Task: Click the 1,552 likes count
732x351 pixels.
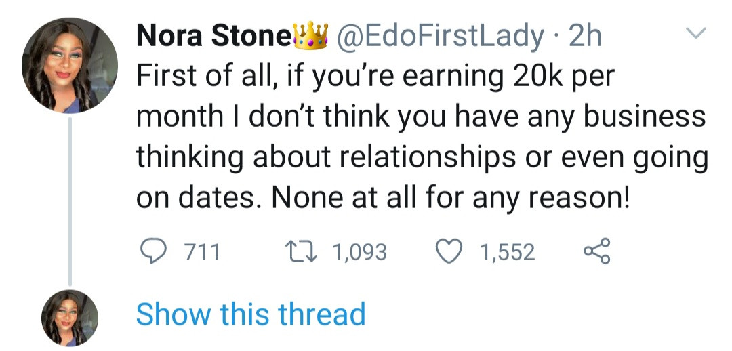Action: pyautogui.click(x=507, y=253)
